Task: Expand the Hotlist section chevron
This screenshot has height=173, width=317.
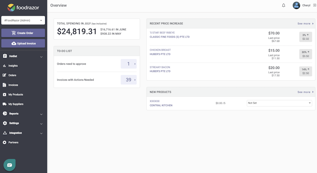Action: click(41, 57)
